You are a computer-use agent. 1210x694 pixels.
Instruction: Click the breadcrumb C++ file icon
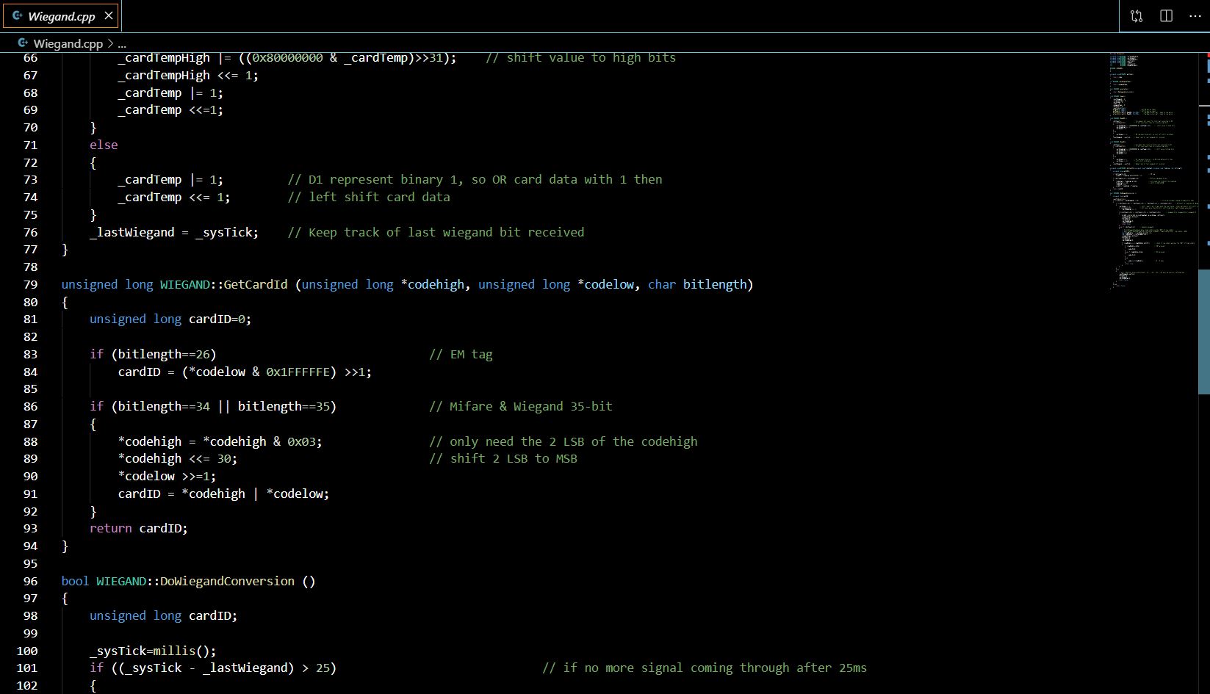(x=23, y=43)
